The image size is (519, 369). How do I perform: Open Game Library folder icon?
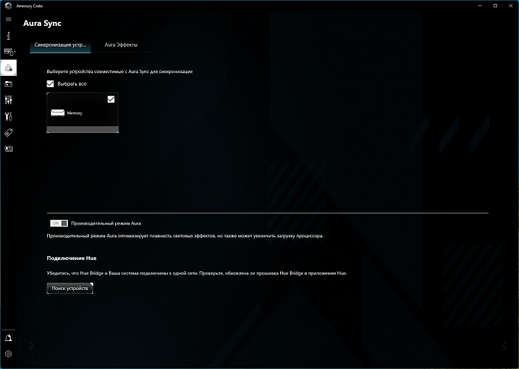pyautogui.click(x=9, y=84)
